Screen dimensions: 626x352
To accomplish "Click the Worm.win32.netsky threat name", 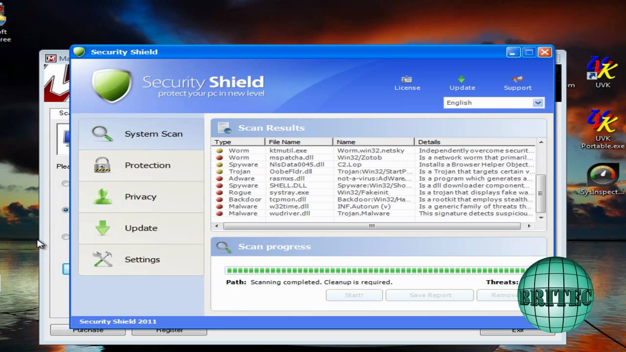I will (371, 151).
